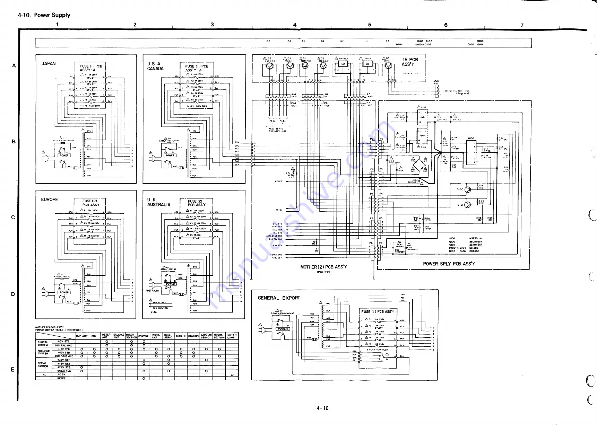The height and width of the screenshot is (425, 597).
Task: Click the 'MIXER SECTION' table column header
Action: (x=131, y=336)
